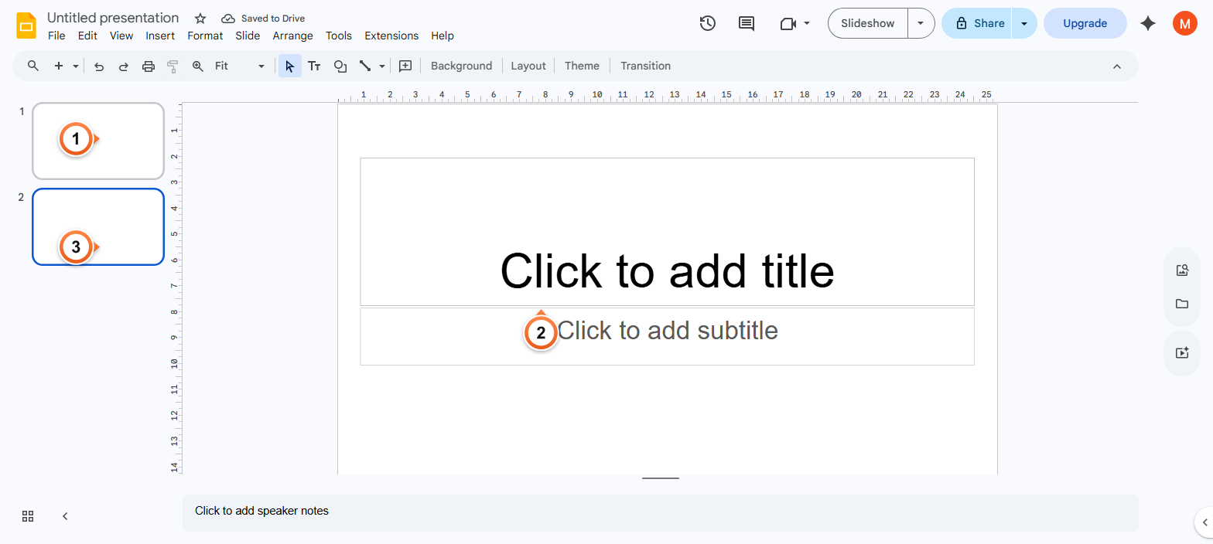Viewport: 1213px width, 544px height.
Task: Open the image search side panel icon
Action: tap(1182, 270)
